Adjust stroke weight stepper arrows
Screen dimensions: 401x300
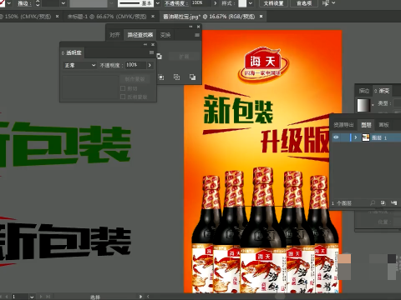coord(38,3)
